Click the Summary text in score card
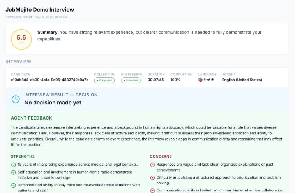 click(x=149, y=36)
